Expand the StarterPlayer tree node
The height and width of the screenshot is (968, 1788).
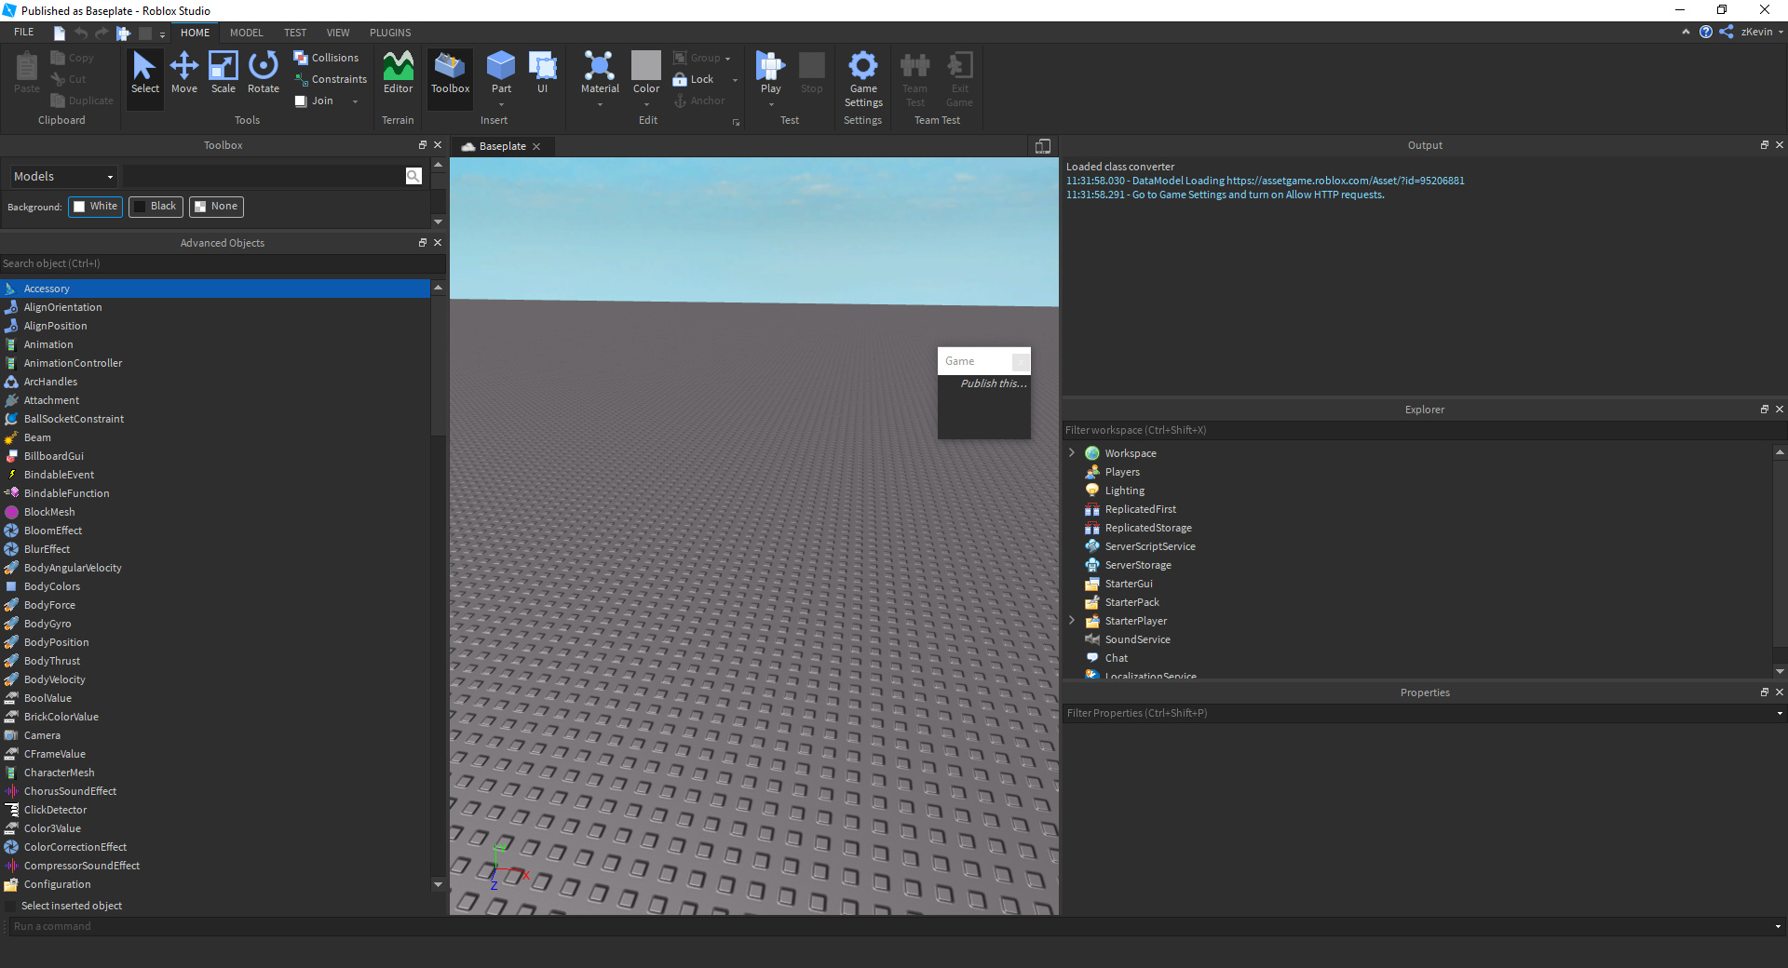click(1072, 621)
